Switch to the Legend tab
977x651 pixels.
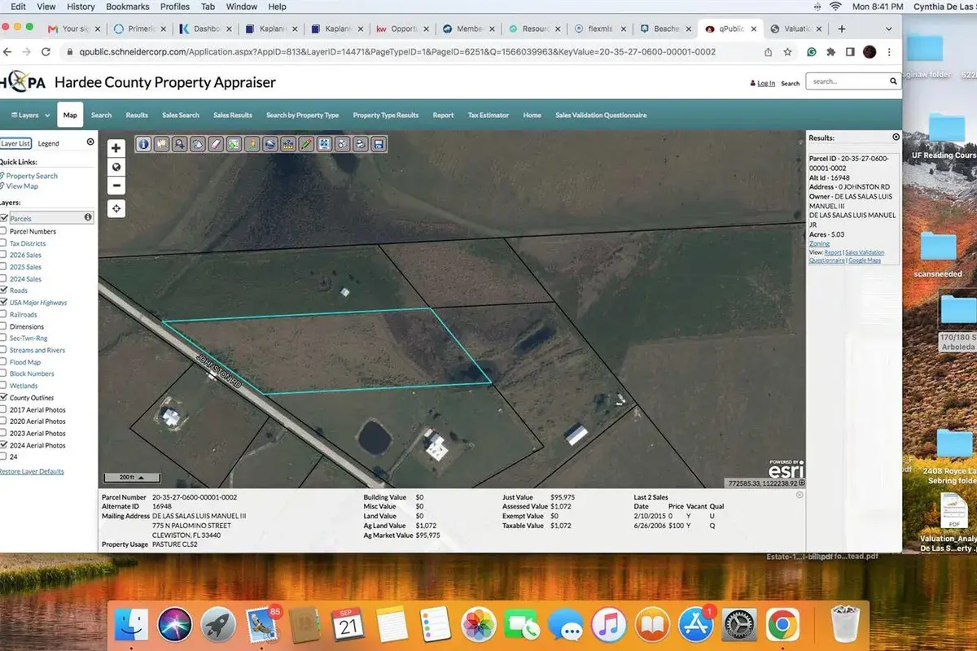48,143
